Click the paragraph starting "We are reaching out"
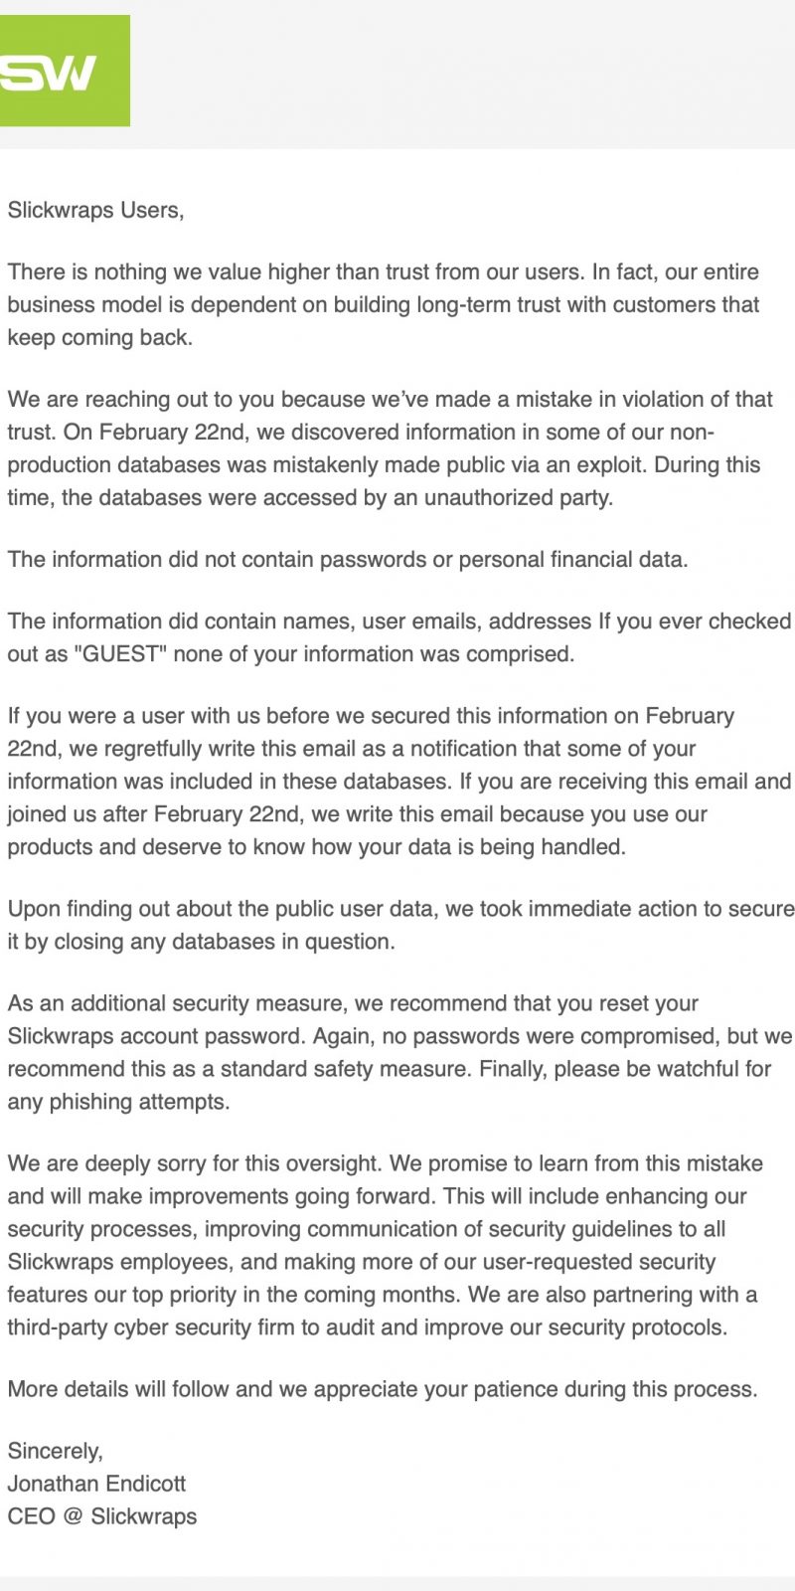The height and width of the screenshot is (1591, 795). pos(388,447)
